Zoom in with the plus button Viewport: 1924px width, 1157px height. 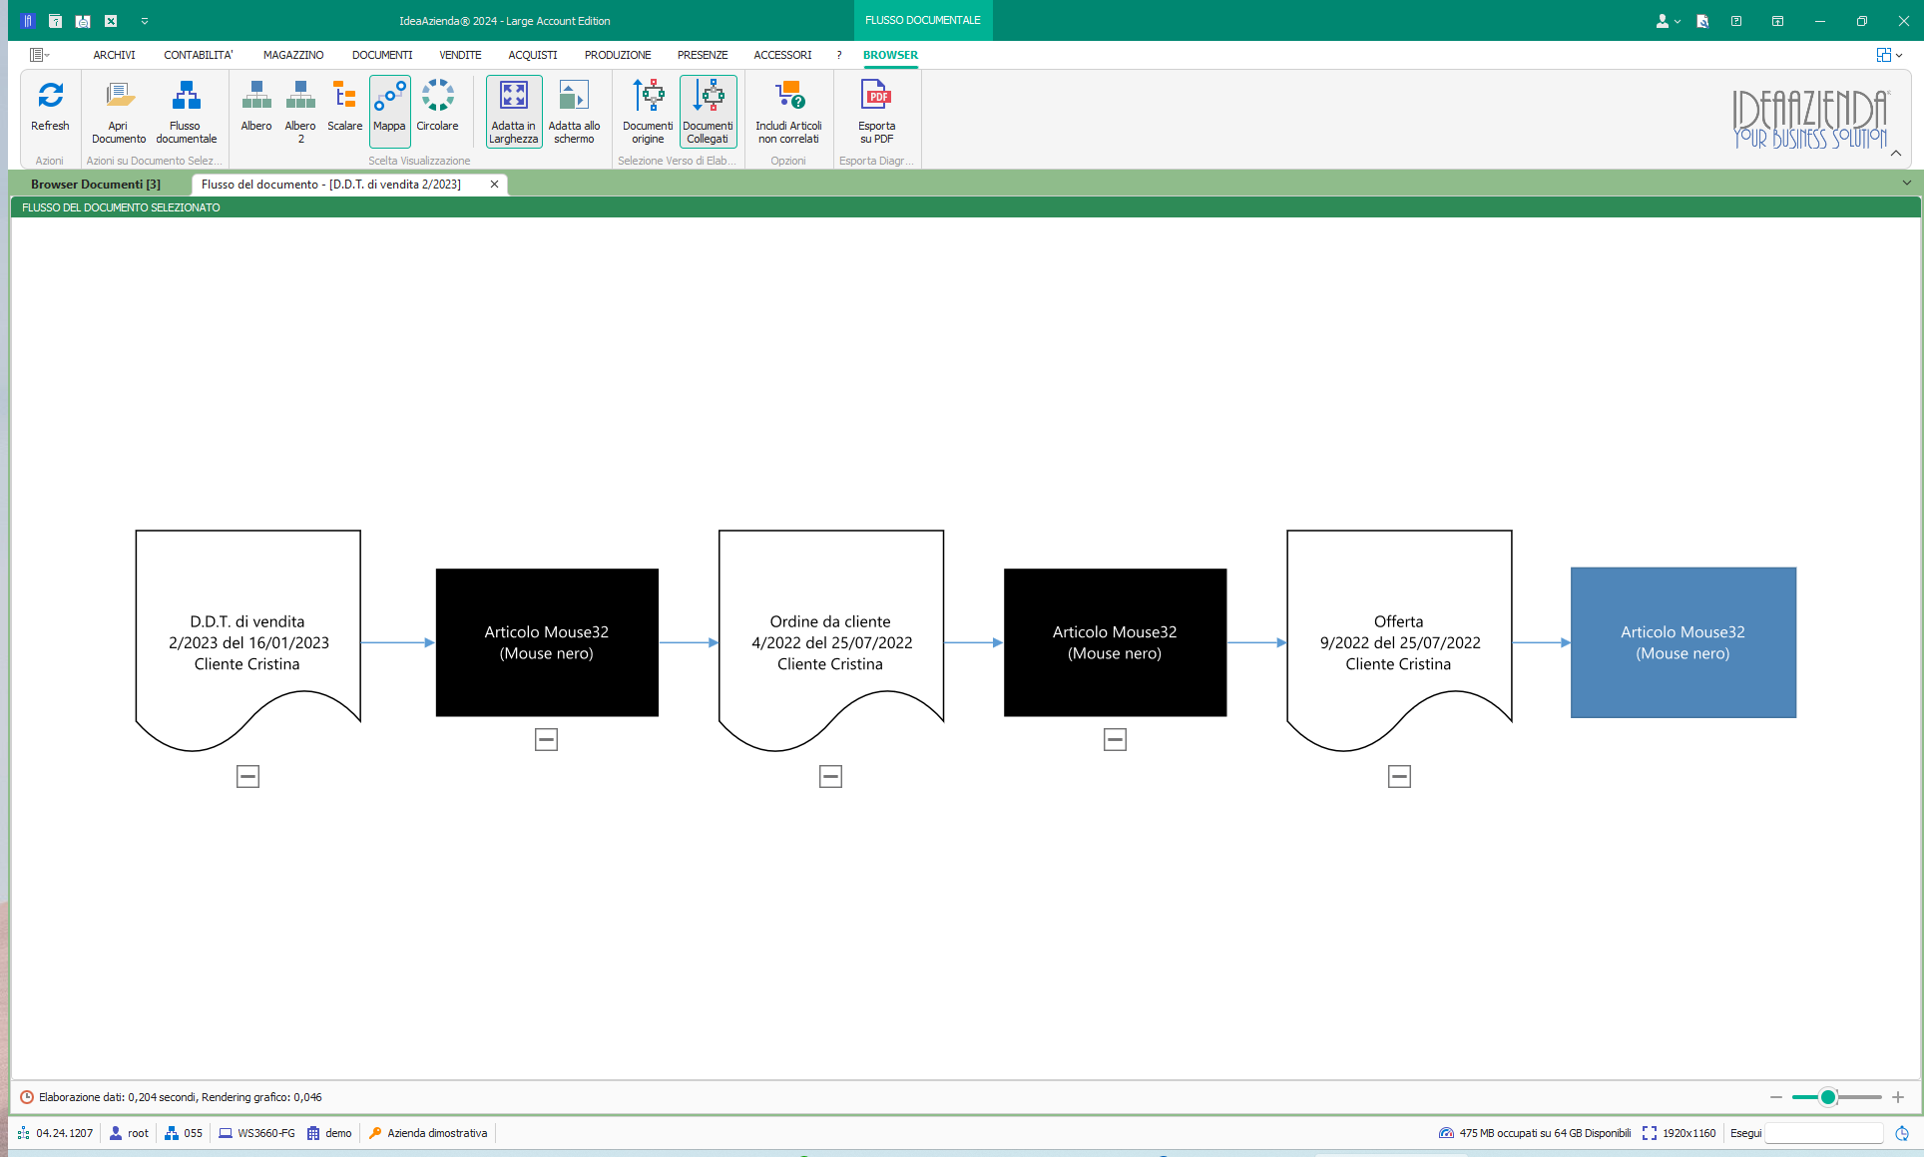(1898, 1097)
